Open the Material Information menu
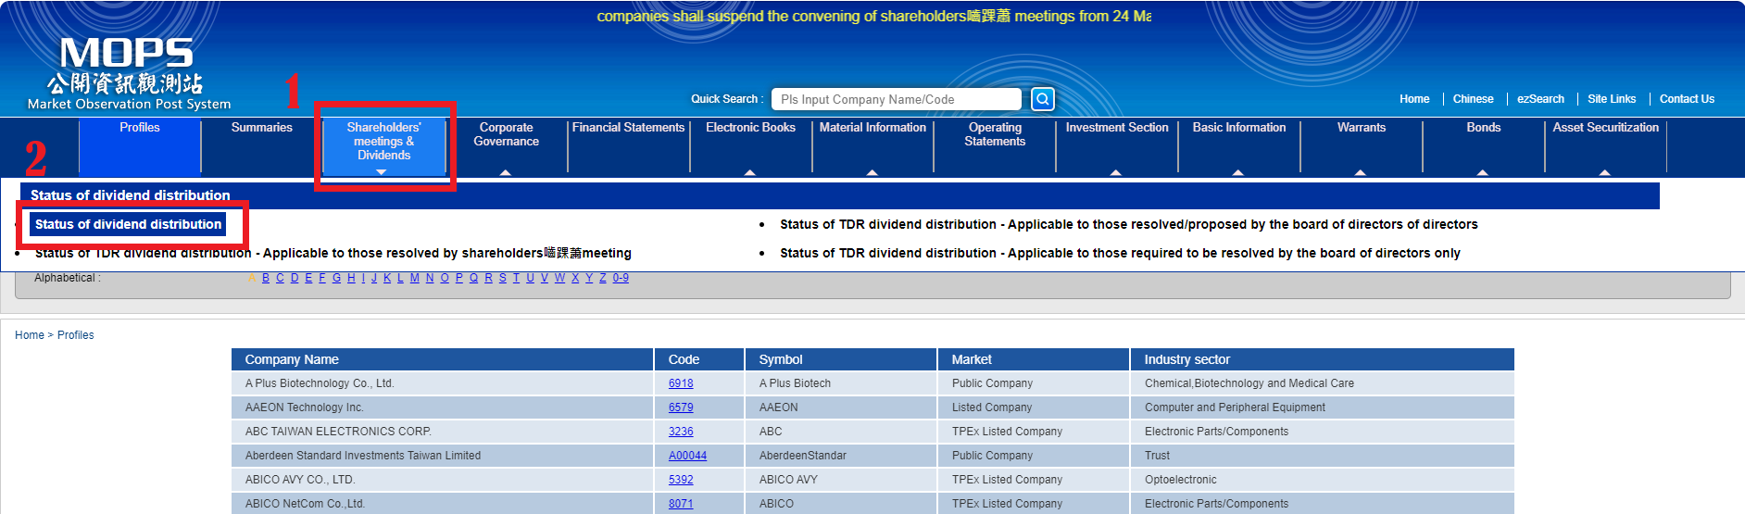Image resolution: width=1745 pixels, height=514 pixels. tap(872, 128)
